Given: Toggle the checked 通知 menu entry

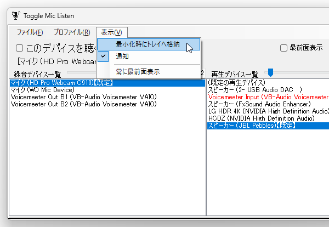Looking at the screenshot, I should [149, 56].
